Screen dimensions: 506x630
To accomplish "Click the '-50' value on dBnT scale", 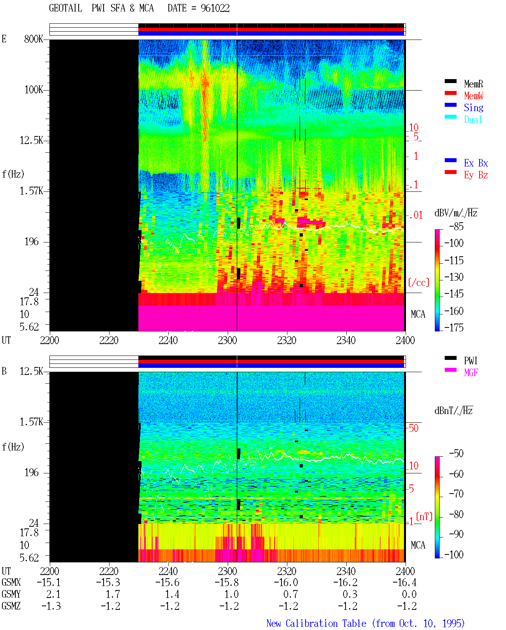I will (x=457, y=453).
